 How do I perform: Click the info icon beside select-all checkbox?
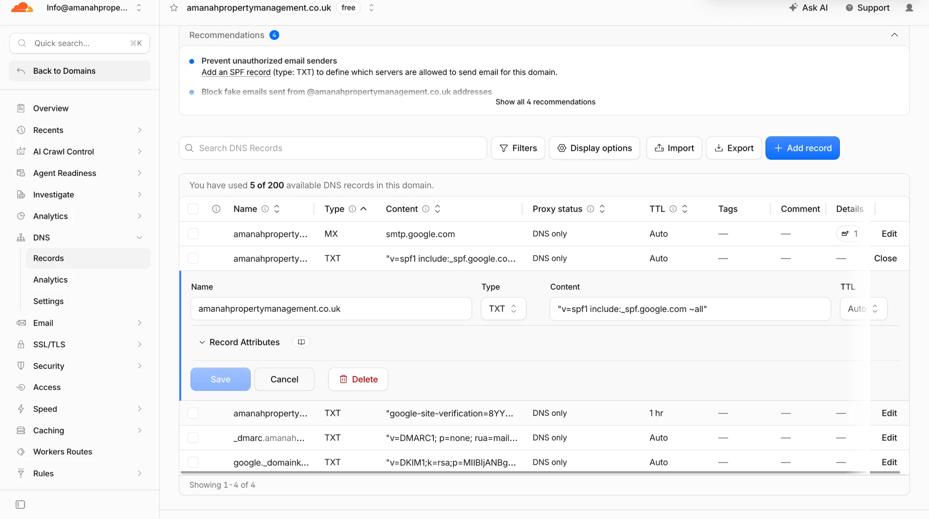216,209
